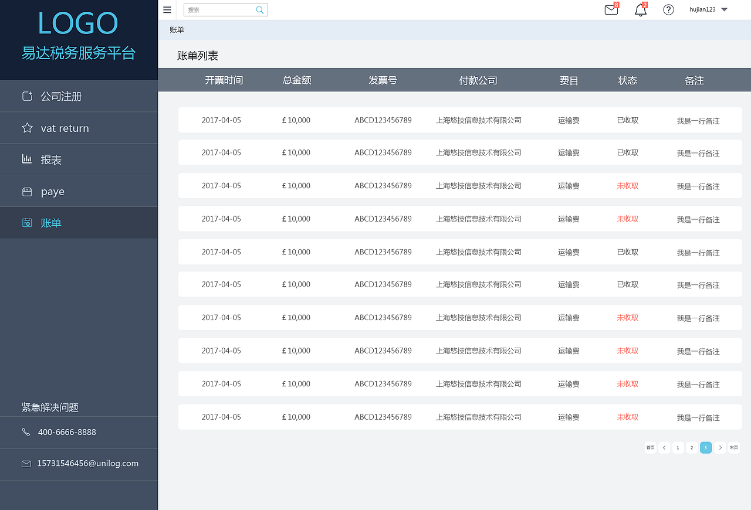Open the mail inbox icon

[x=611, y=9]
